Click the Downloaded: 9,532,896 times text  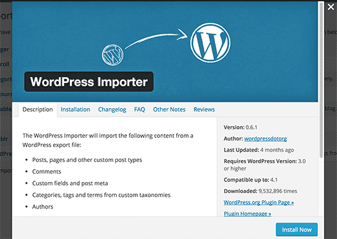coord(261,191)
